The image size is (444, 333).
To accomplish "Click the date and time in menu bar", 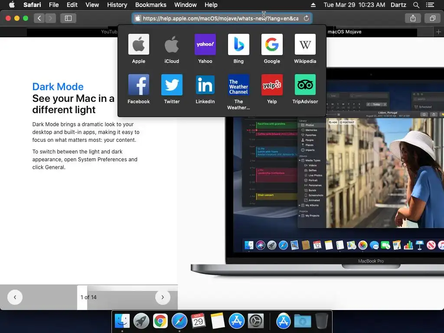I will tap(354, 5).
